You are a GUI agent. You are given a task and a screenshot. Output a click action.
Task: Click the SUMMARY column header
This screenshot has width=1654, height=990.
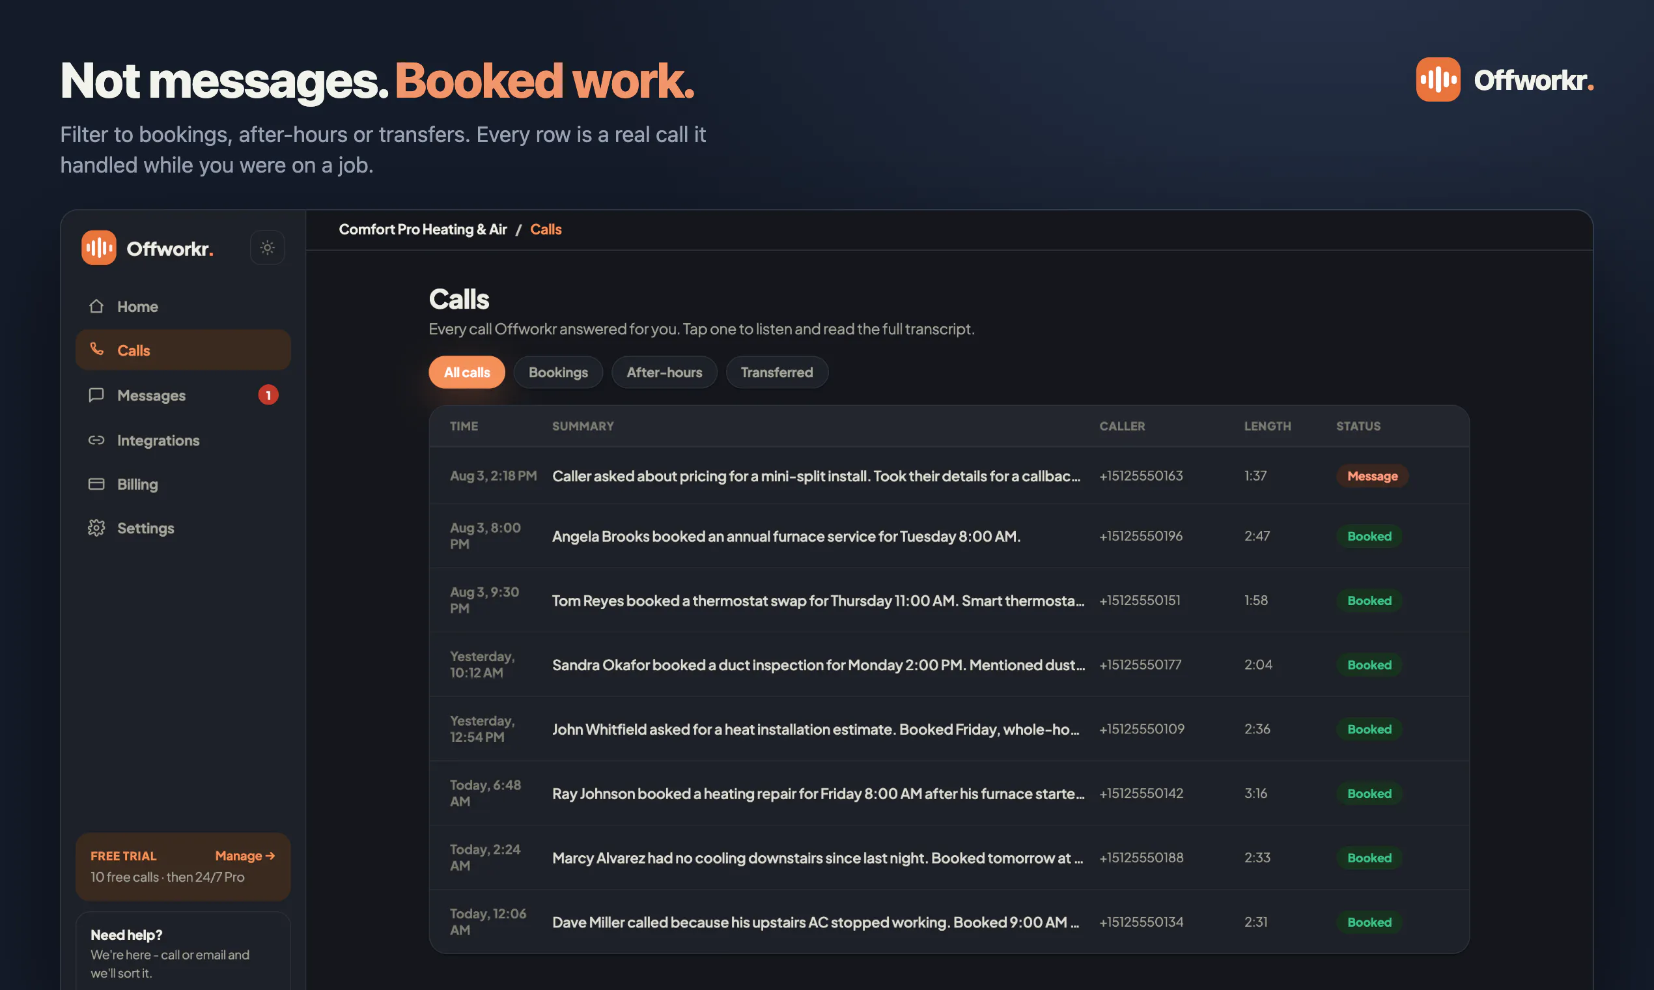point(583,427)
